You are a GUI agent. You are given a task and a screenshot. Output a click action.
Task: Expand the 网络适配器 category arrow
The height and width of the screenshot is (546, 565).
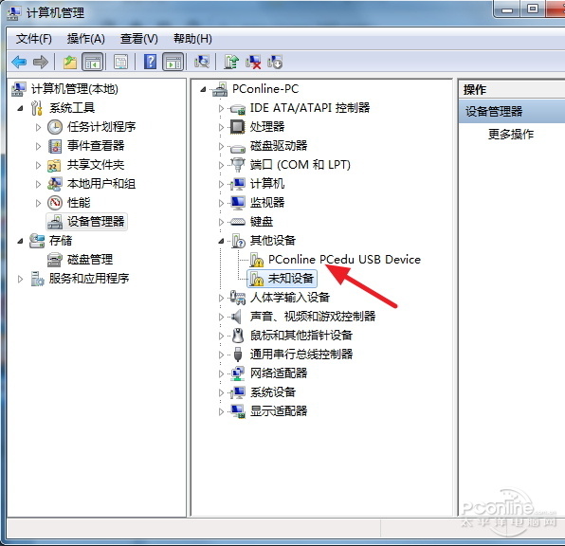221,373
